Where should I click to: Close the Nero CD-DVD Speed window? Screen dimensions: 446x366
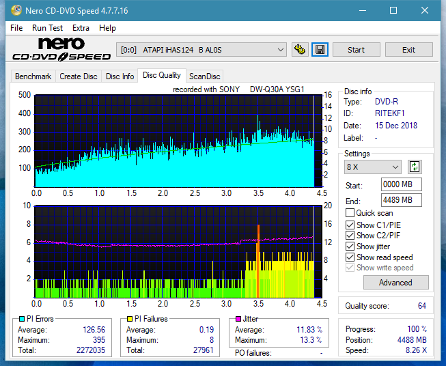425,10
